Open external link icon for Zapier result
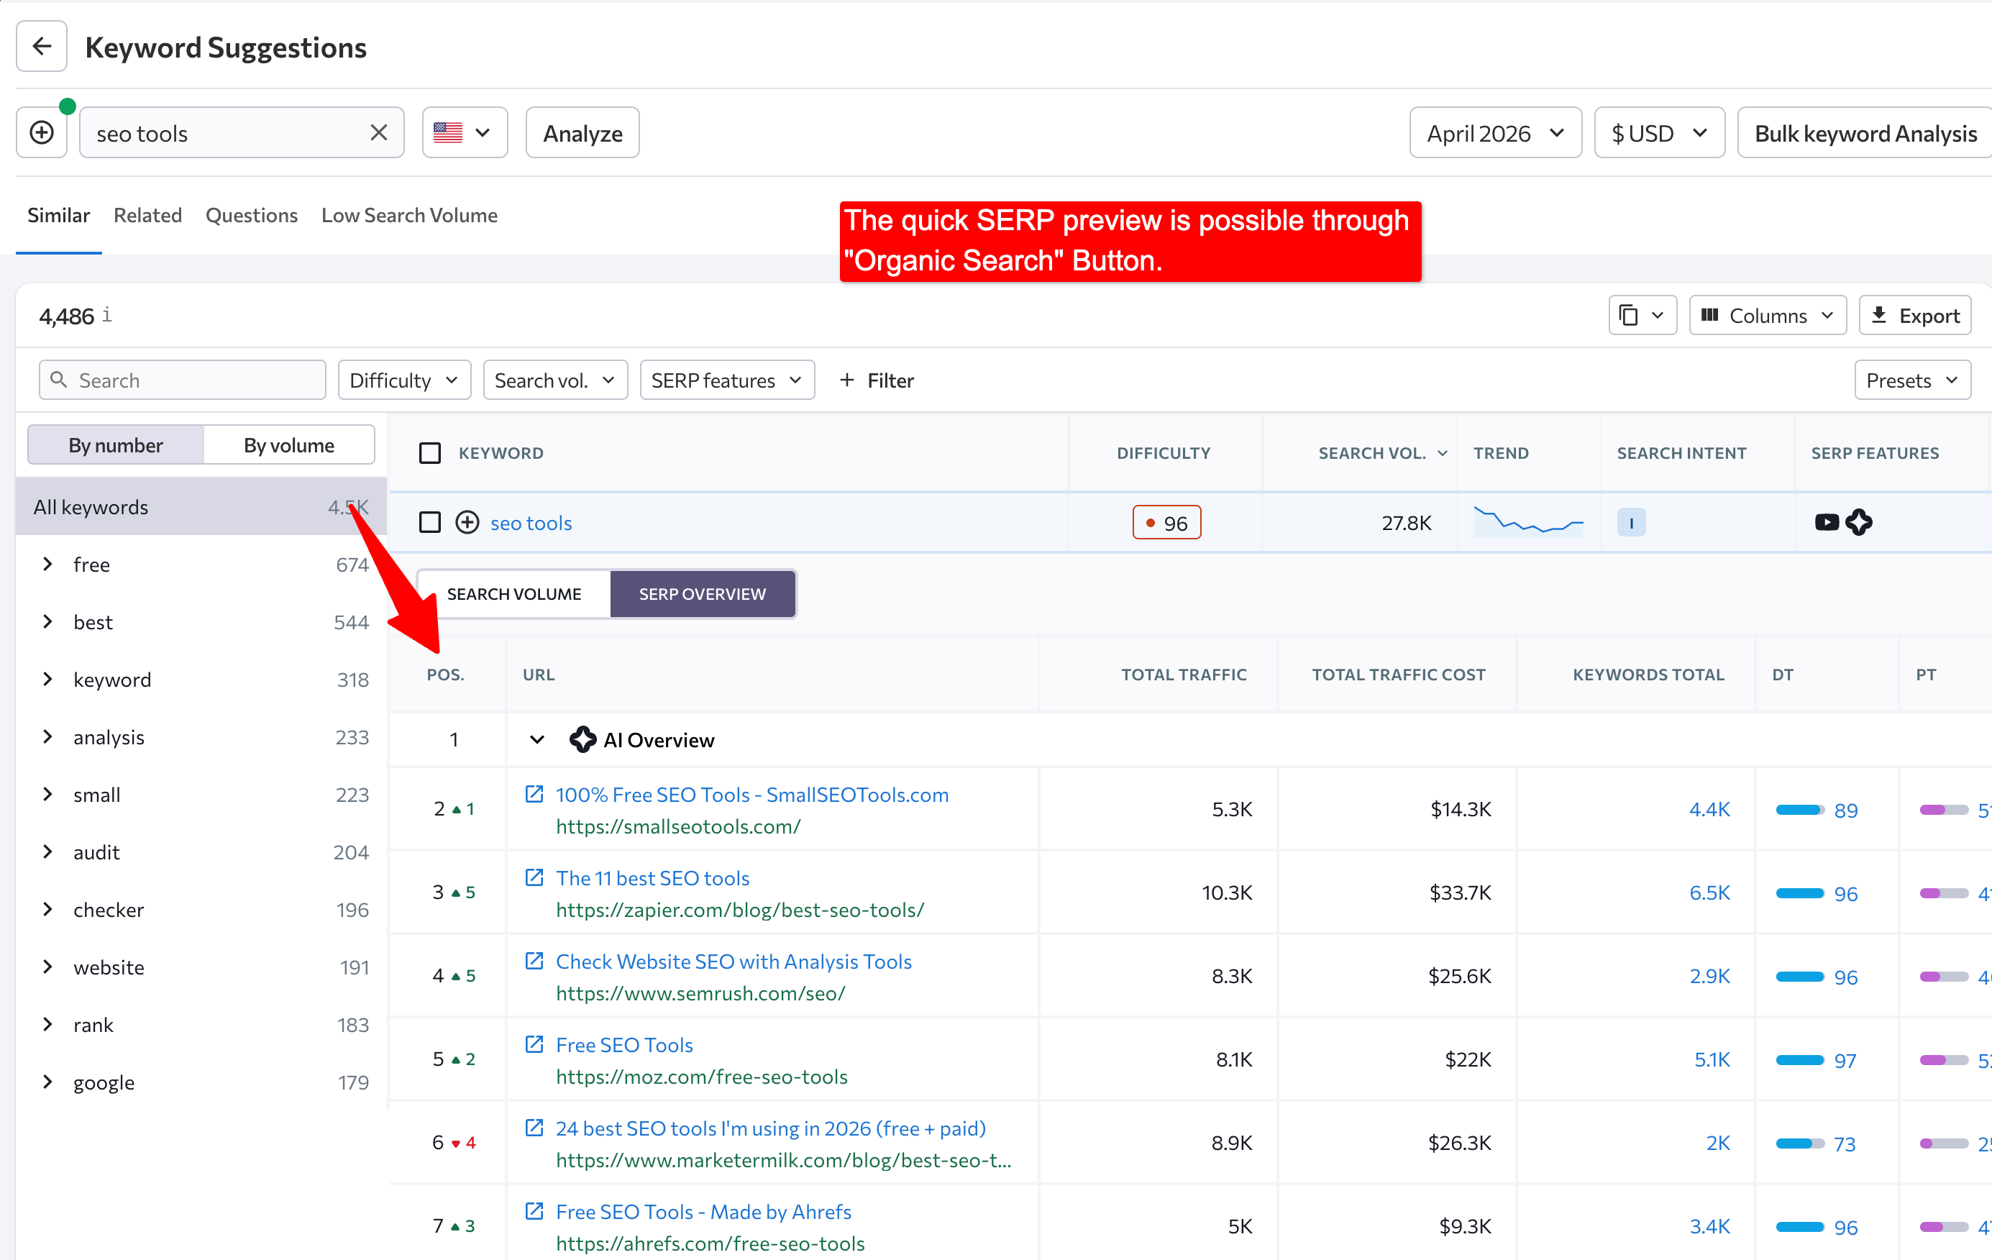 (x=534, y=877)
